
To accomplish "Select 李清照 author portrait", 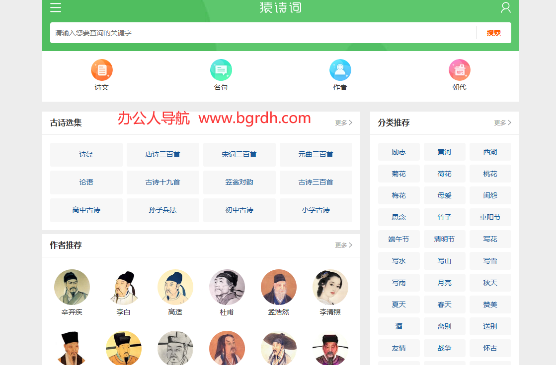I will (x=330, y=287).
